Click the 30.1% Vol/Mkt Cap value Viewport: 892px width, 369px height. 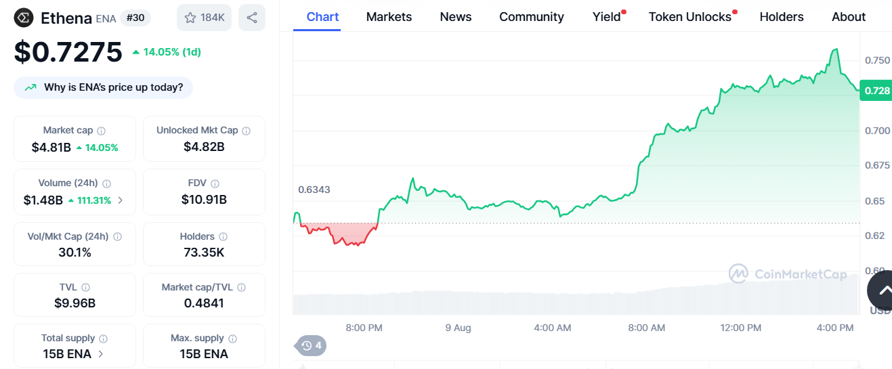click(75, 253)
